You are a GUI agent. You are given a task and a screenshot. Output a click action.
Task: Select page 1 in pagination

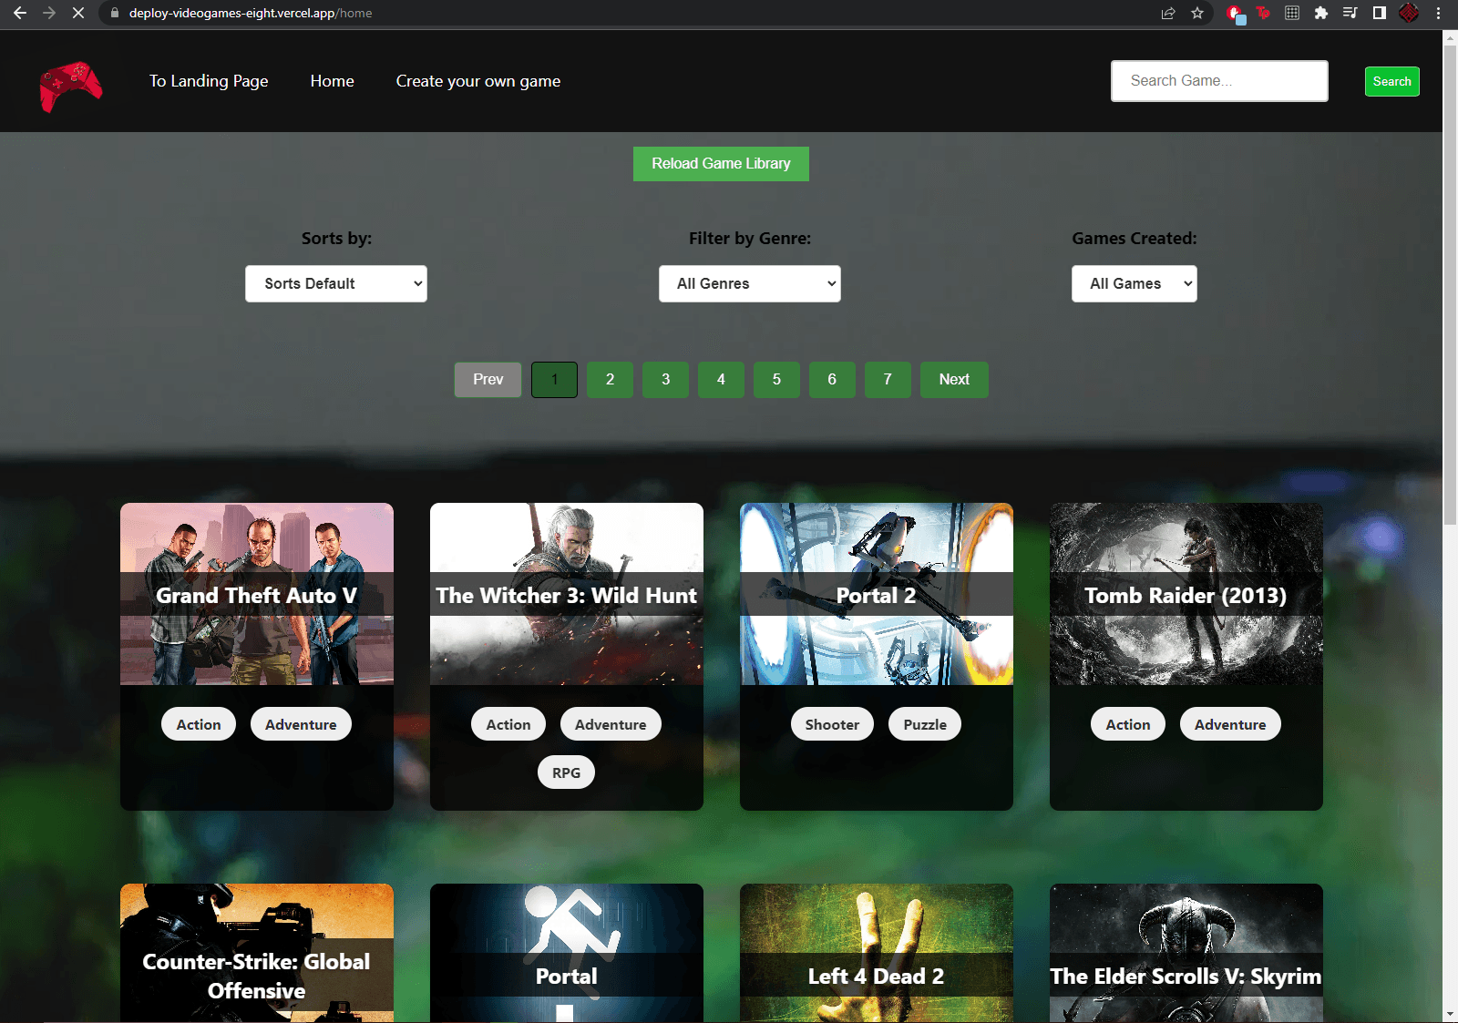point(554,380)
